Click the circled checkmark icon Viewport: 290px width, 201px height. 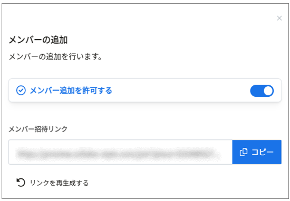[x=21, y=91]
